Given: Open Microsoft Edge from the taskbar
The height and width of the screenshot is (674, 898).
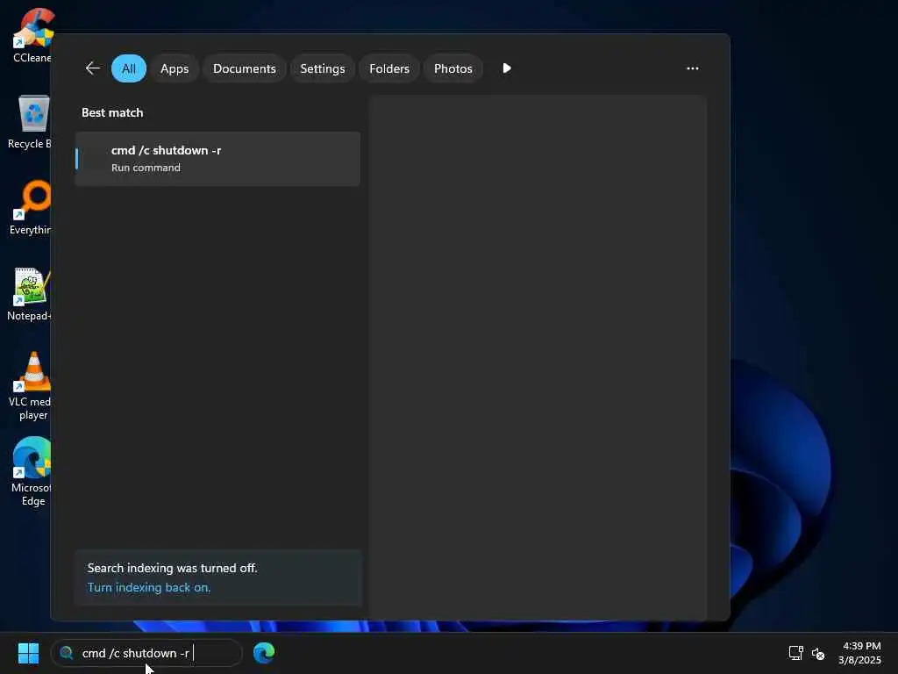Looking at the screenshot, I should [x=264, y=653].
